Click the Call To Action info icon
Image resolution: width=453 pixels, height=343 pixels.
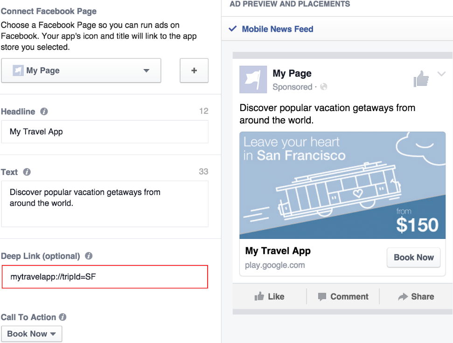click(63, 317)
